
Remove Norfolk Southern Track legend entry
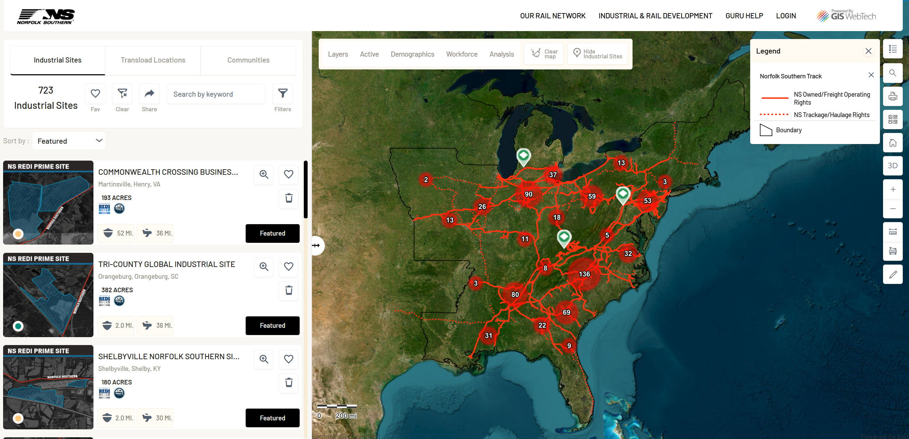[871, 75]
